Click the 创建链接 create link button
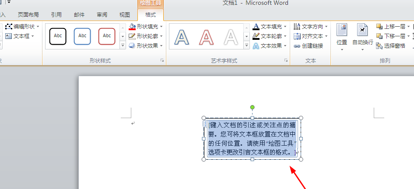414x189 pixels. tap(309, 46)
